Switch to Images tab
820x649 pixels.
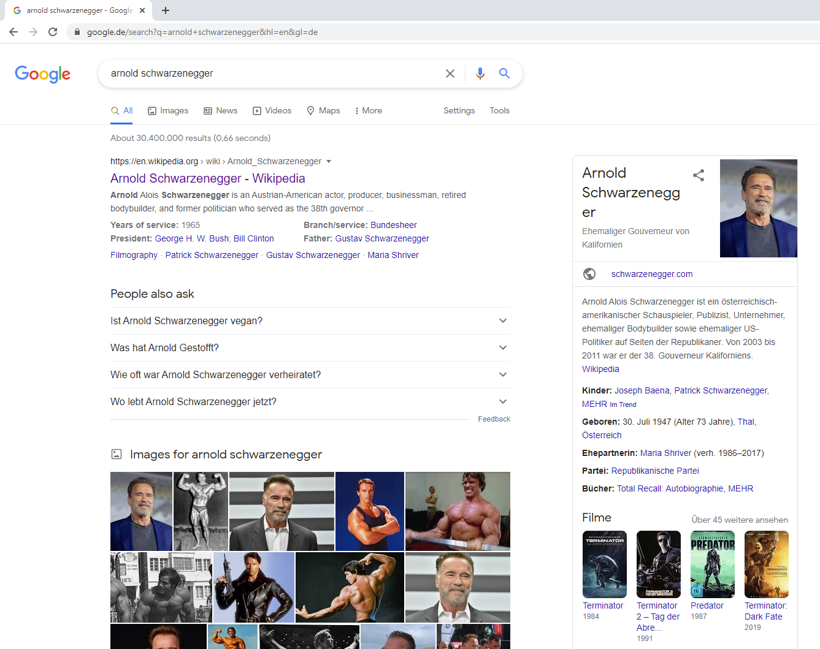168,110
